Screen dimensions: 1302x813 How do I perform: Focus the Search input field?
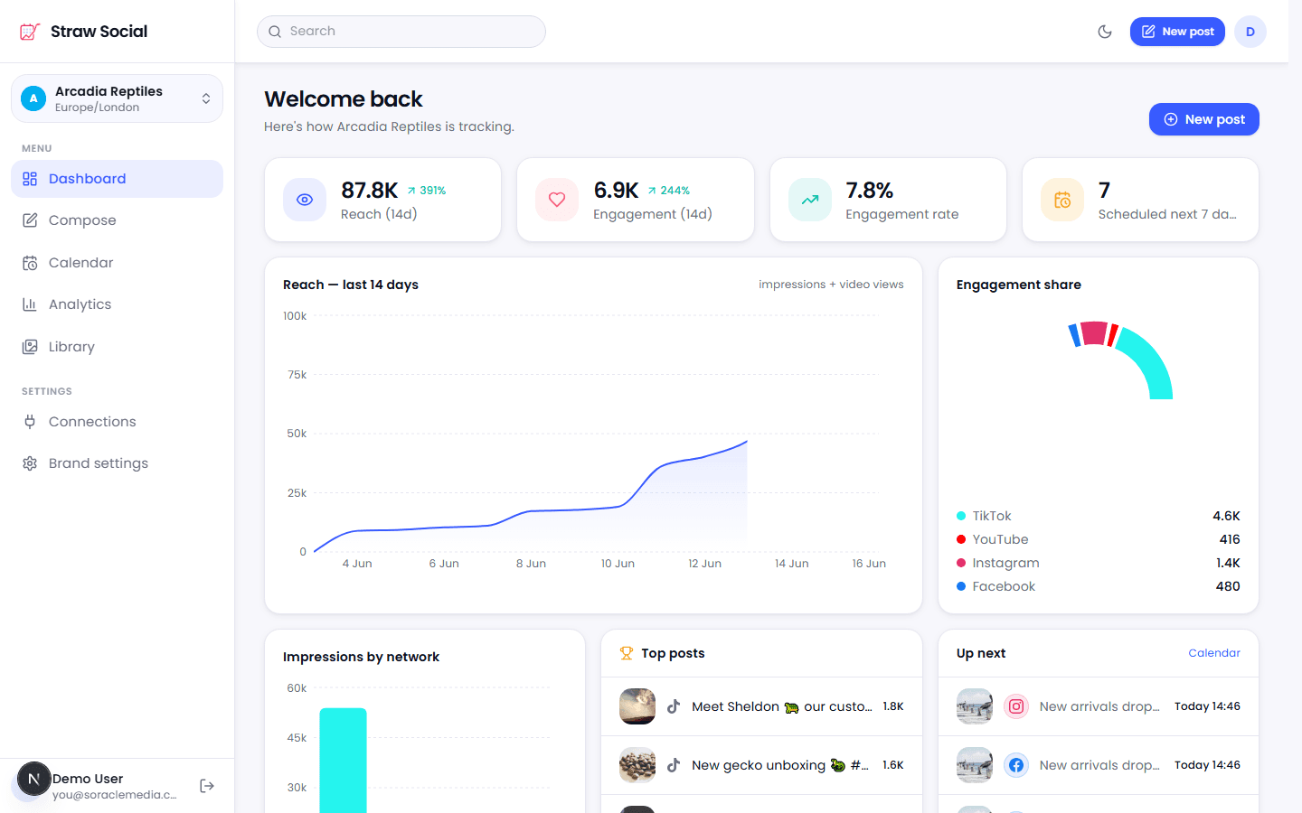[401, 32]
